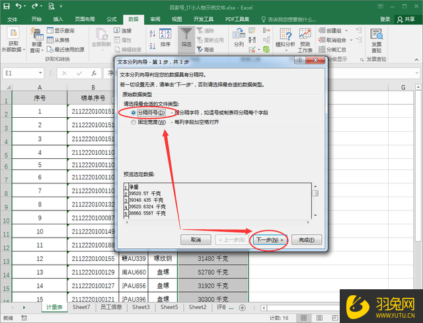This screenshot has width=423, height=323.
Task: Click the Data Validation icon
Action: click(252, 50)
